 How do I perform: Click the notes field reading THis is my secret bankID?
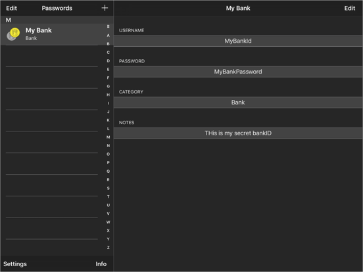(238, 133)
